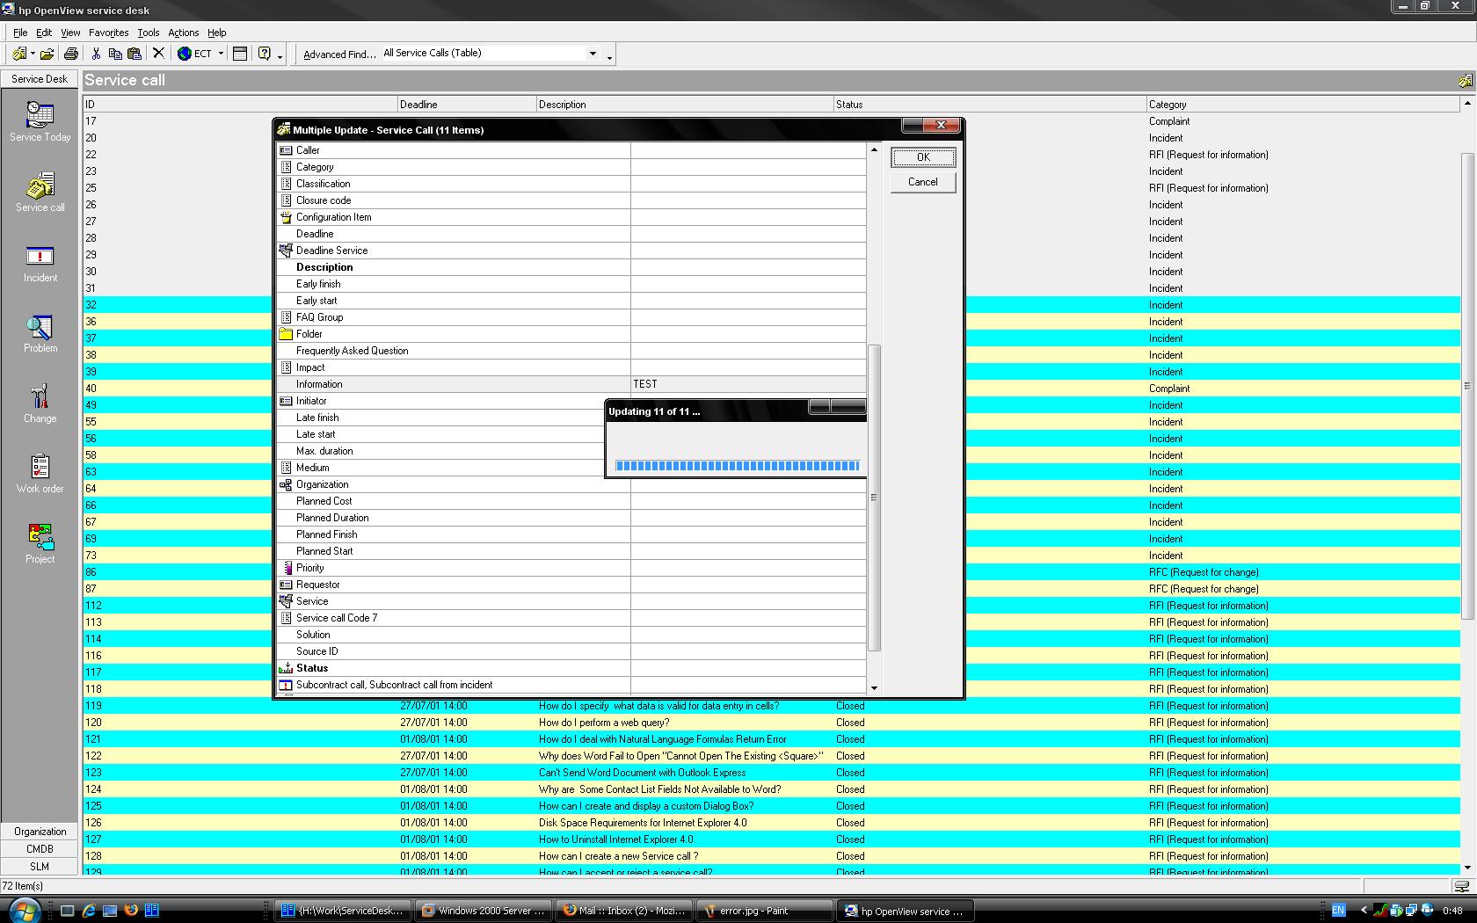Select row 'How do I perform a web query?'
Viewport: 1477px width, 923px height.
point(772,723)
